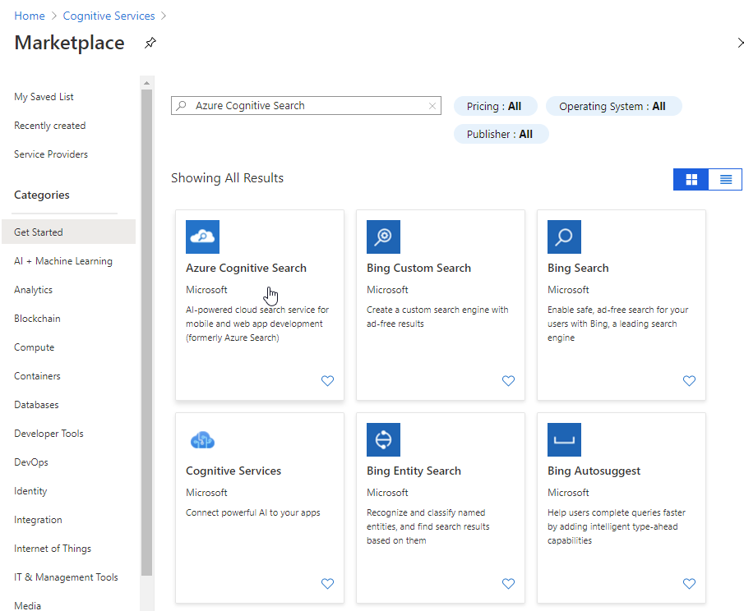Favorite the Bing Autosuggest card

click(x=689, y=584)
